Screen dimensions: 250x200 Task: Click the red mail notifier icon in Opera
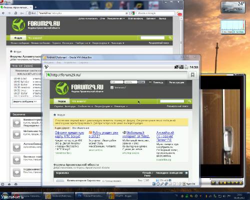[179, 14]
